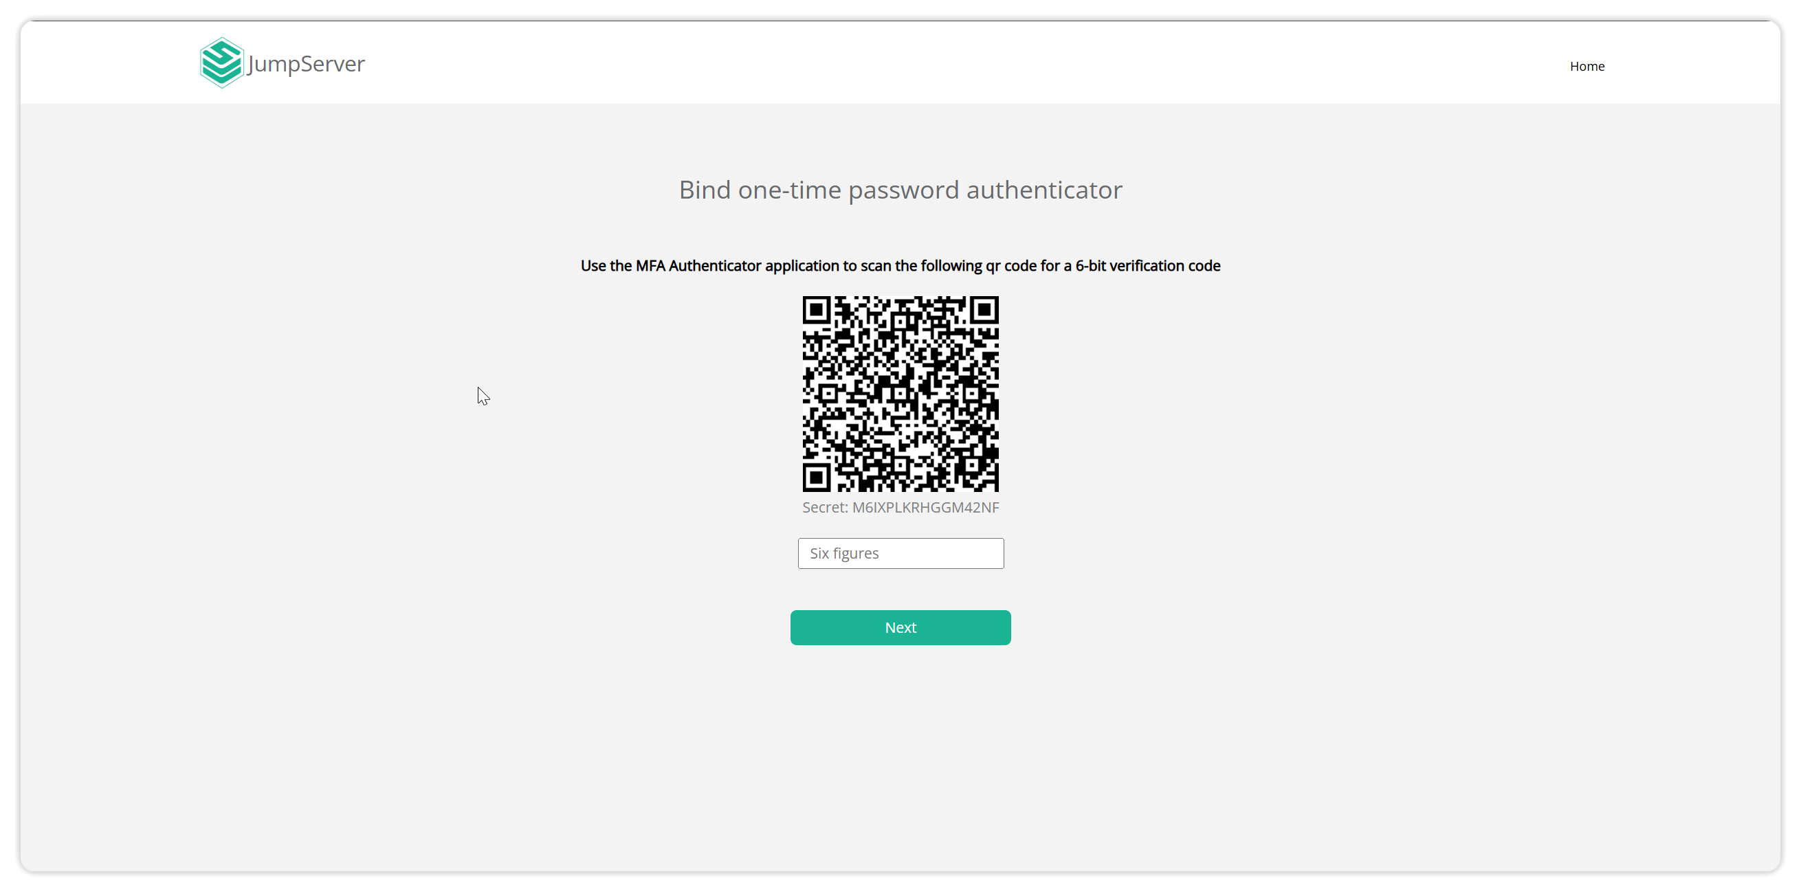1801x885 pixels.
Task: Click the center of the QR code
Action: 901,394
